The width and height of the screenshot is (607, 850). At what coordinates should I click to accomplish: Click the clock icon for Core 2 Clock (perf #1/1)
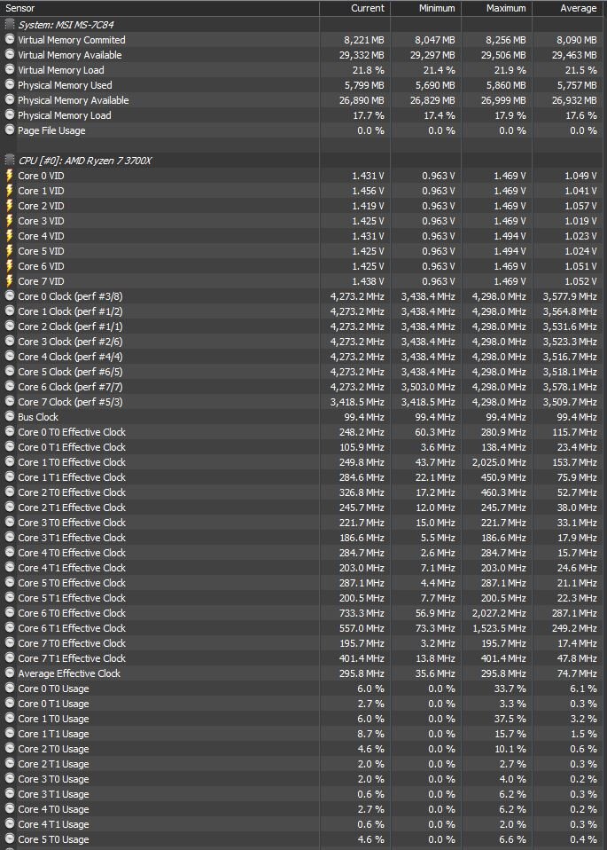(x=9, y=327)
